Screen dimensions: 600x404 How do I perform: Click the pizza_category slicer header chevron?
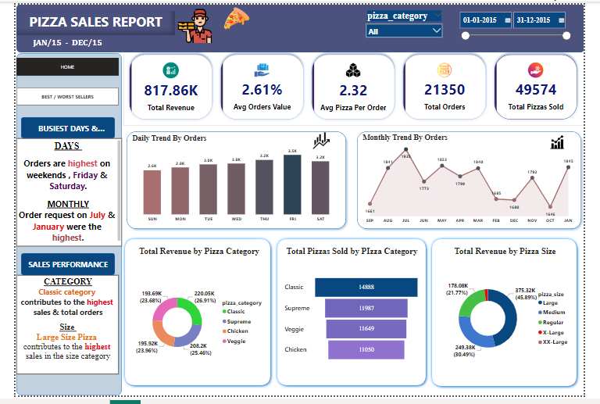point(436,16)
